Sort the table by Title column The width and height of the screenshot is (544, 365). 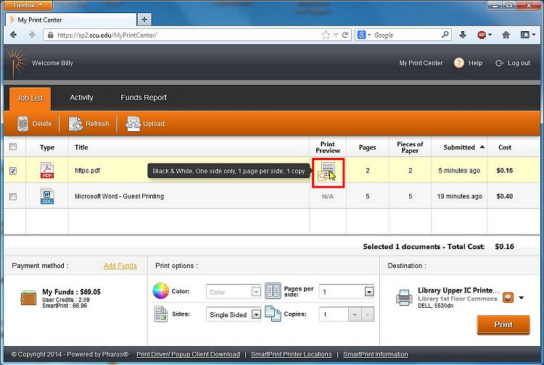81,147
